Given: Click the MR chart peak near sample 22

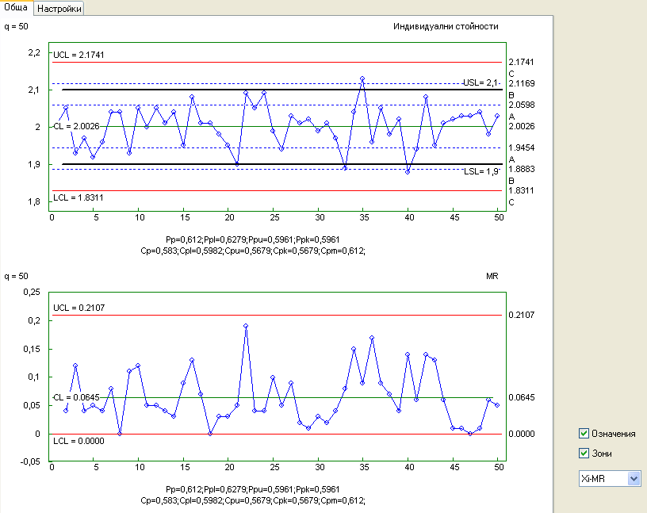Looking at the screenshot, I should pos(246,326).
